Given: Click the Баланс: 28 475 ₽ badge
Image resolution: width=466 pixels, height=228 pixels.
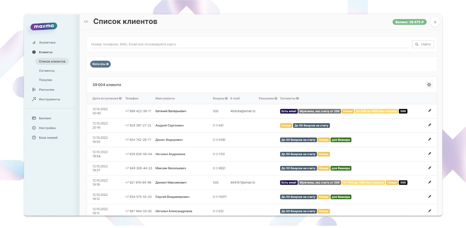Looking at the screenshot, I should pos(409,22).
